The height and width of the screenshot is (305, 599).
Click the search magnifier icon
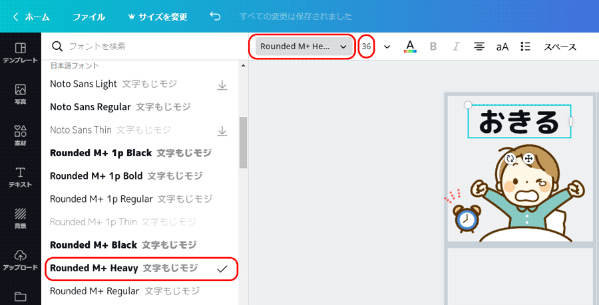[x=57, y=47]
